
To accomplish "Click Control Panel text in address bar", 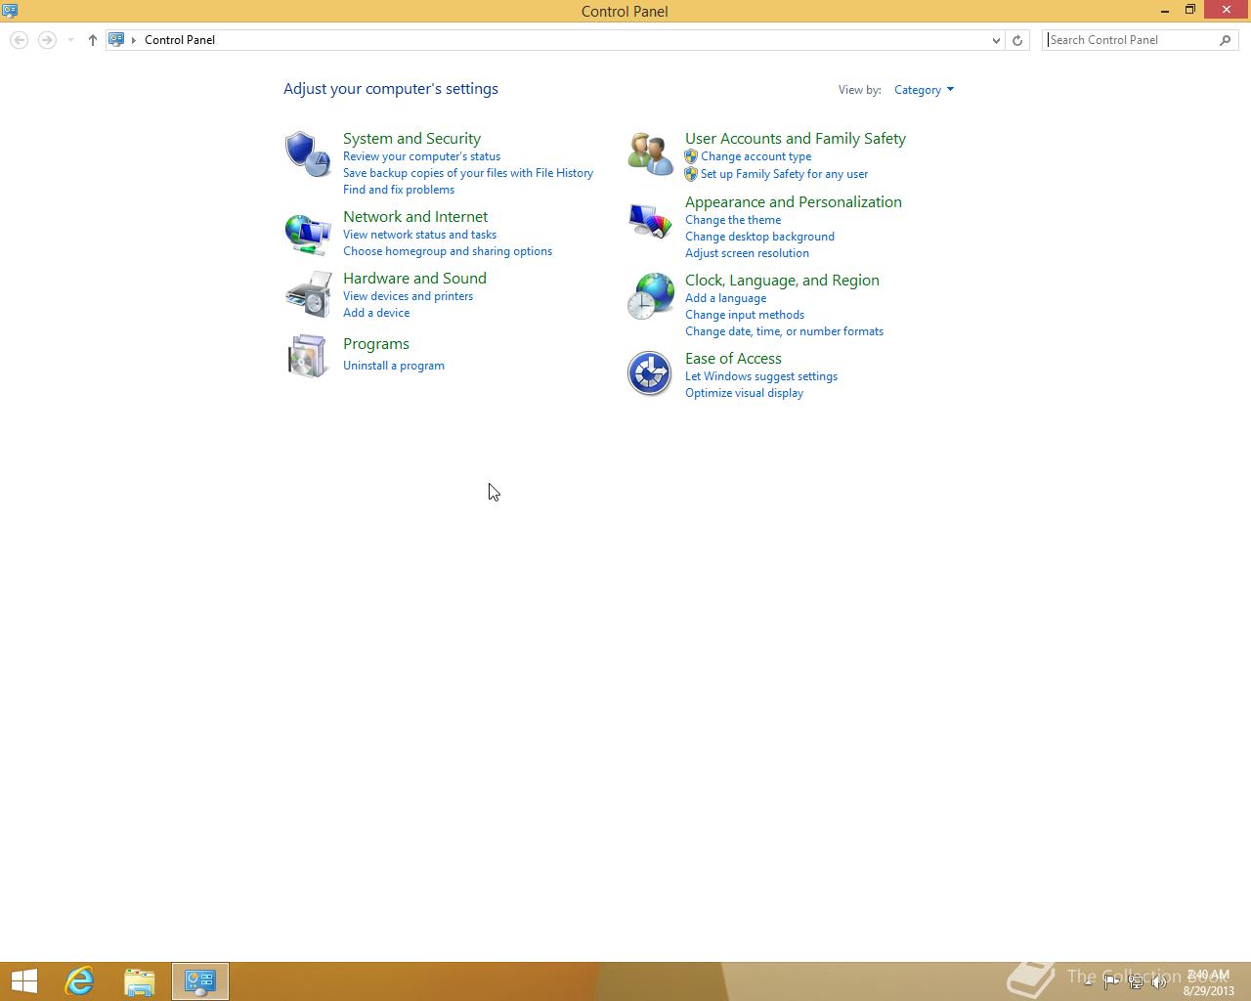I will coord(180,40).
